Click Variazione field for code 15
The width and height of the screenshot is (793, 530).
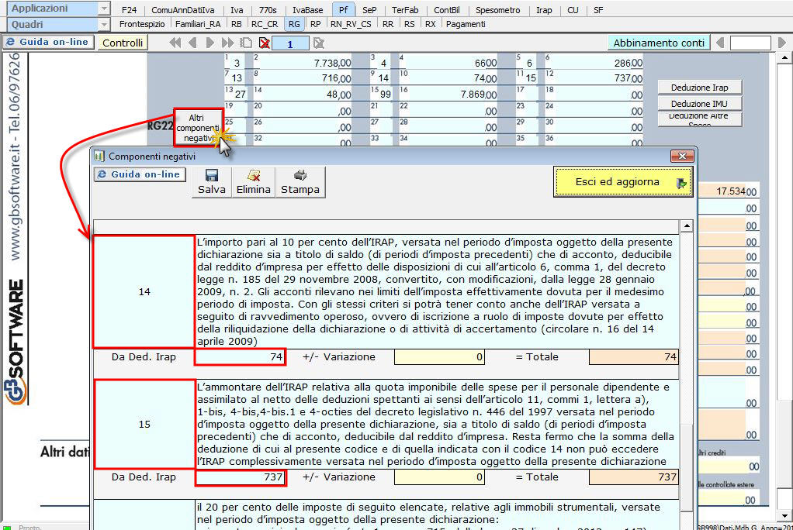(x=439, y=477)
